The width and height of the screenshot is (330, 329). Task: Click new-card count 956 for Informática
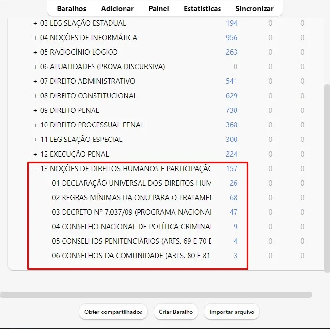(232, 38)
